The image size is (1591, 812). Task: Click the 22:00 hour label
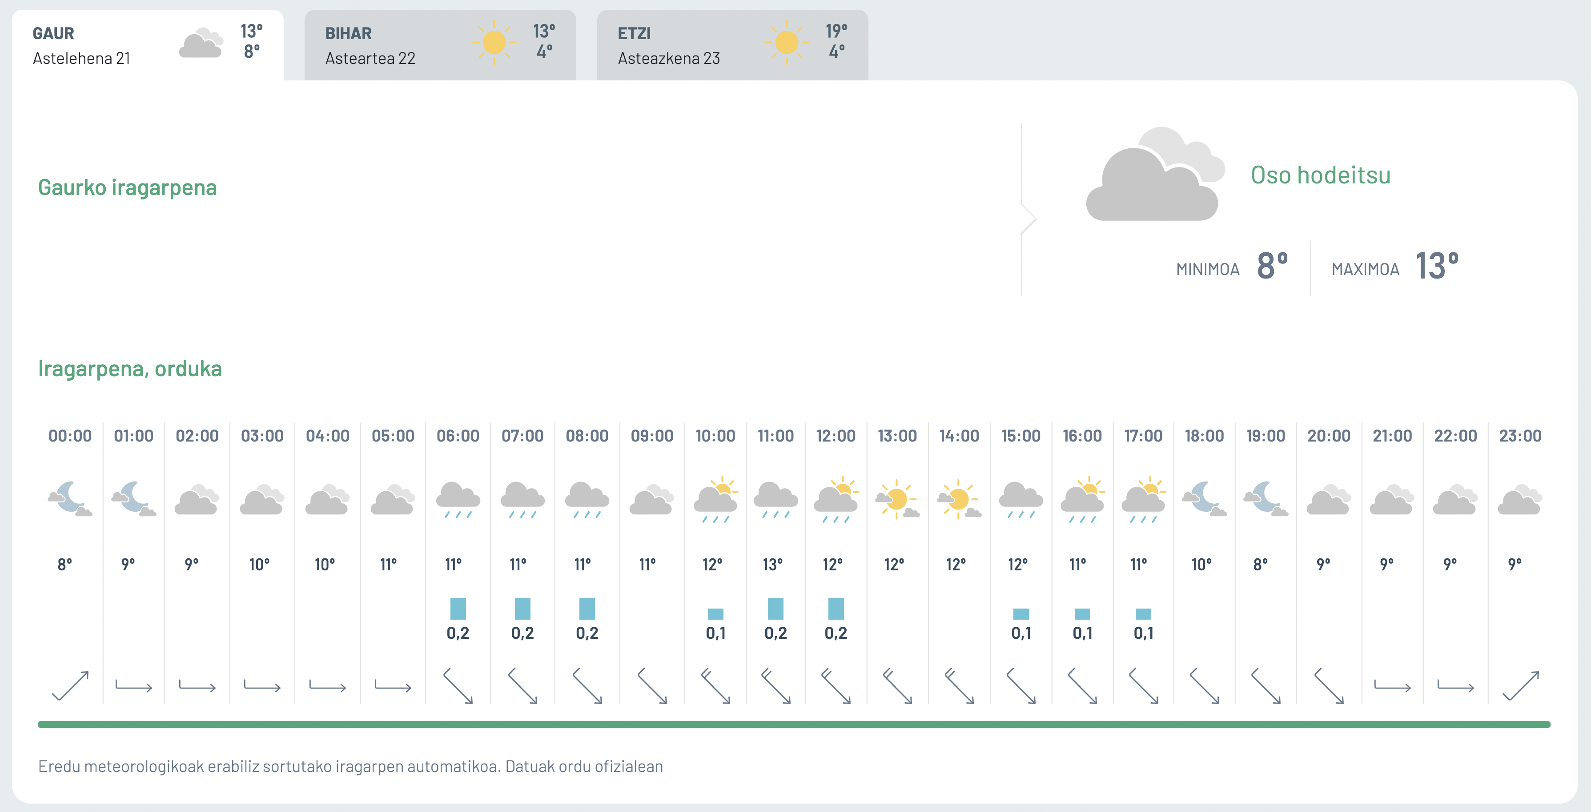(x=1455, y=436)
